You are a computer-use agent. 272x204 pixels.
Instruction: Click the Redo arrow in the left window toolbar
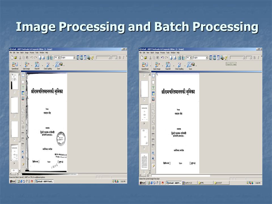click(35, 58)
